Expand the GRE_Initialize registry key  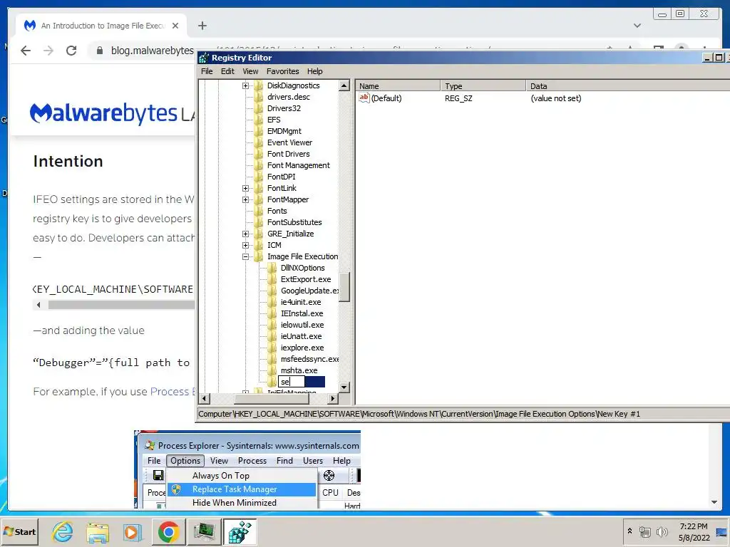pos(245,234)
